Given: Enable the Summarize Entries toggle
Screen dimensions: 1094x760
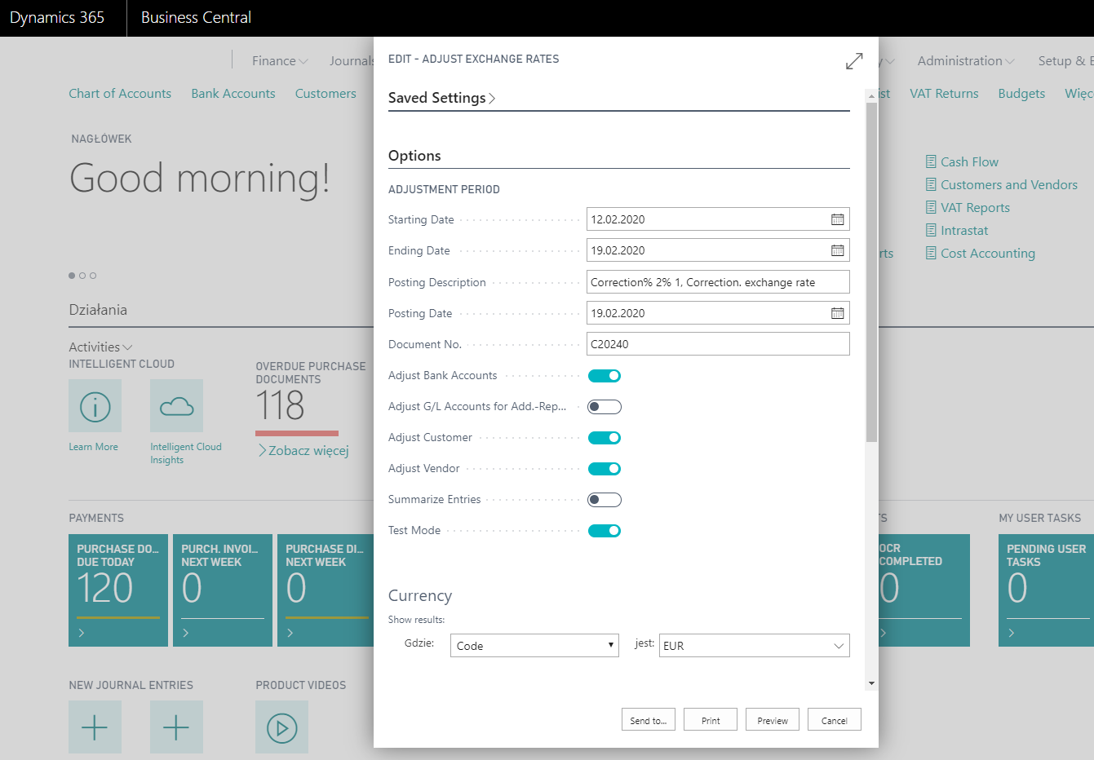Looking at the screenshot, I should (x=605, y=500).
